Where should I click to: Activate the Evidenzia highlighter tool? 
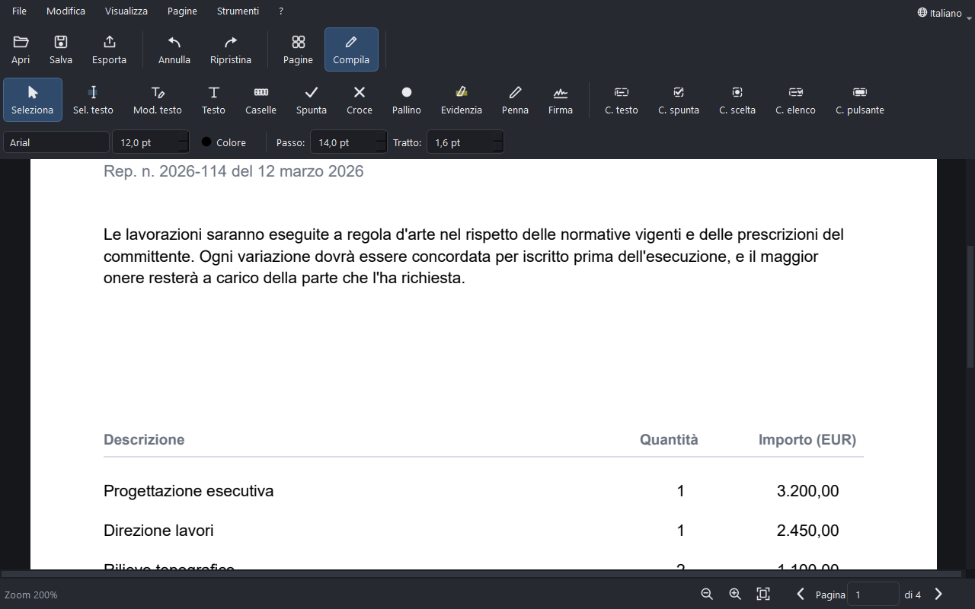pyautogui.click(x=462, y=100)
